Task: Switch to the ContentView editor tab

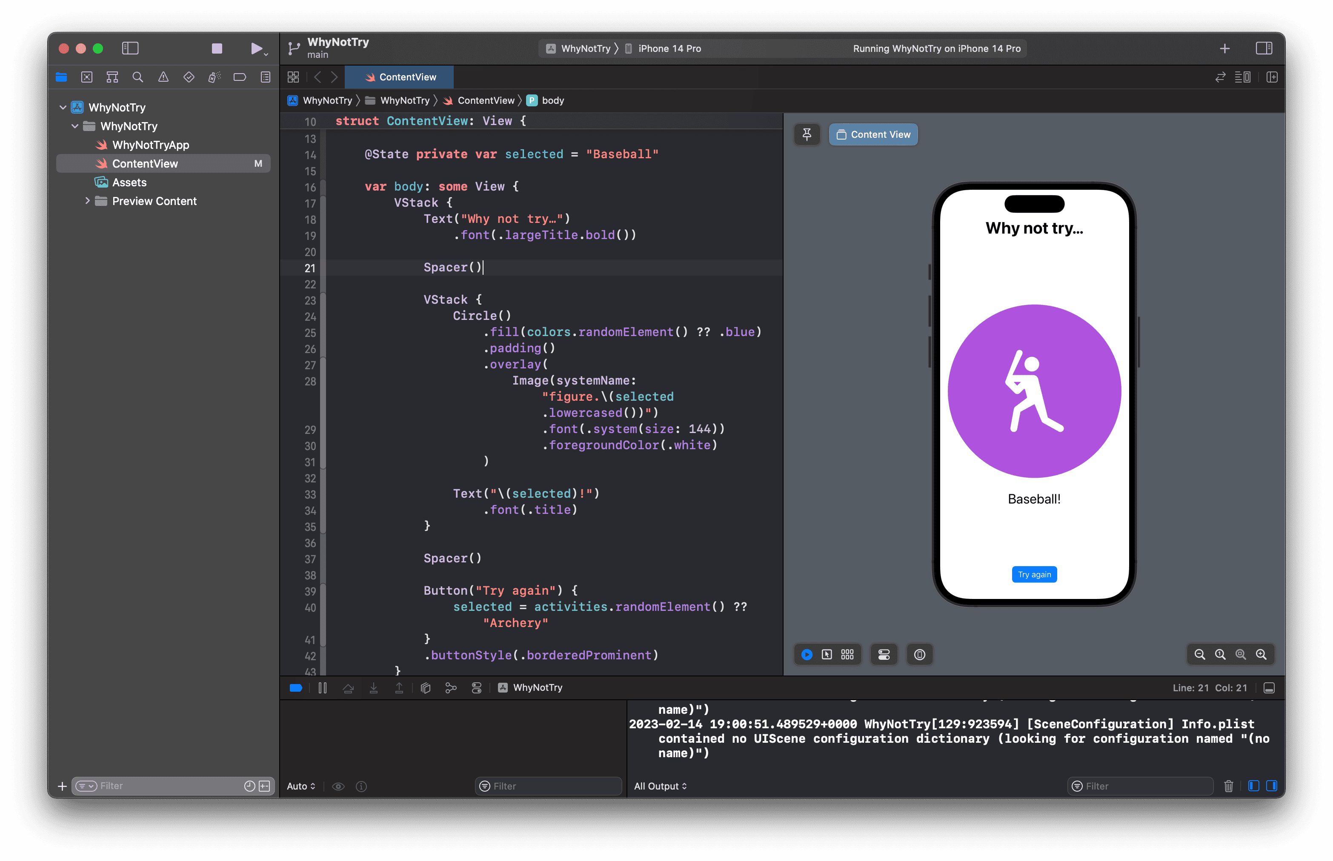Action: point(399,77)
